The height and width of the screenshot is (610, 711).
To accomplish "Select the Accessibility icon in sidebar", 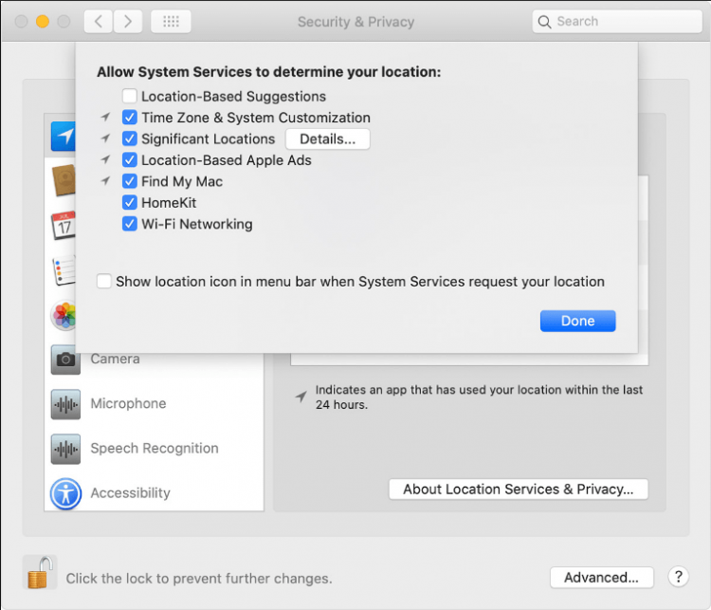I will point(65,493).
